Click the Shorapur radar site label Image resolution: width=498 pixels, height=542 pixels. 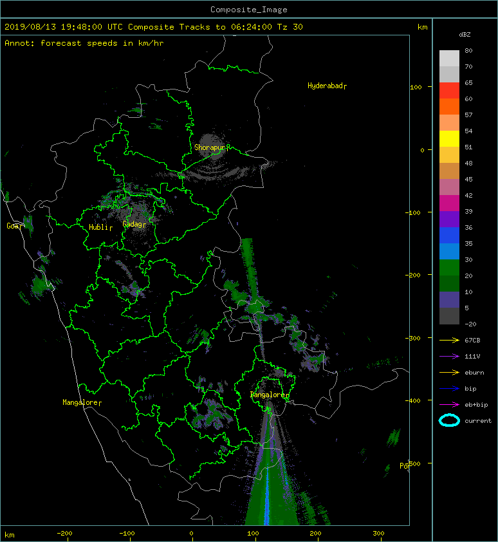point(211,147)
